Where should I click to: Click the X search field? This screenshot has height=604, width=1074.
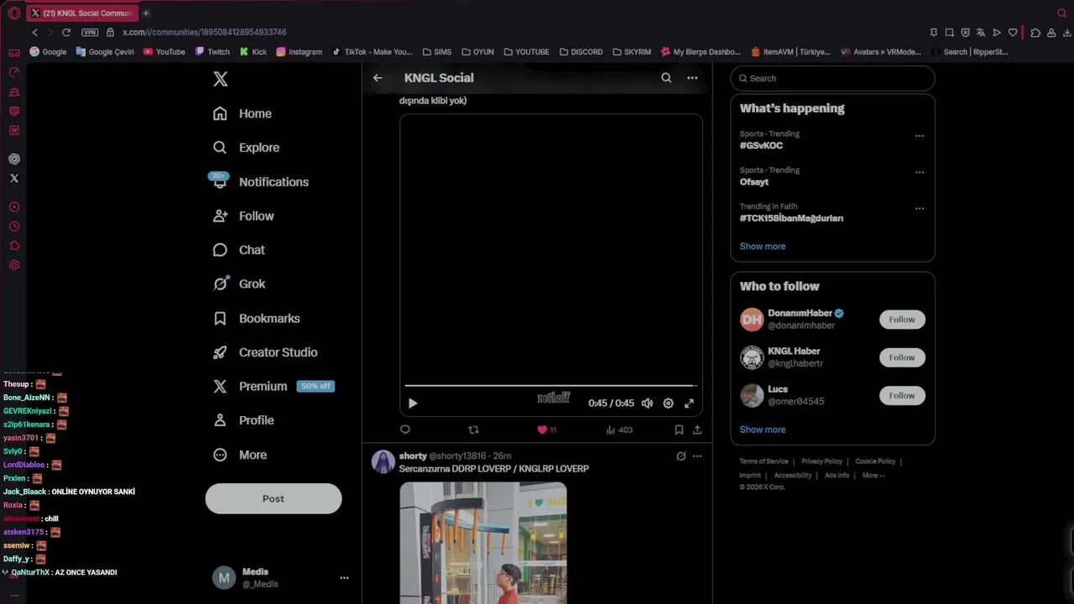(x=832, y=78)
